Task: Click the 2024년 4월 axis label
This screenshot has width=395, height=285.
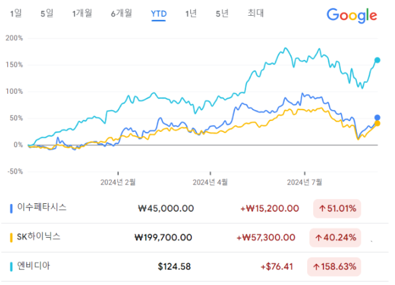Action: tap(210, 182)
